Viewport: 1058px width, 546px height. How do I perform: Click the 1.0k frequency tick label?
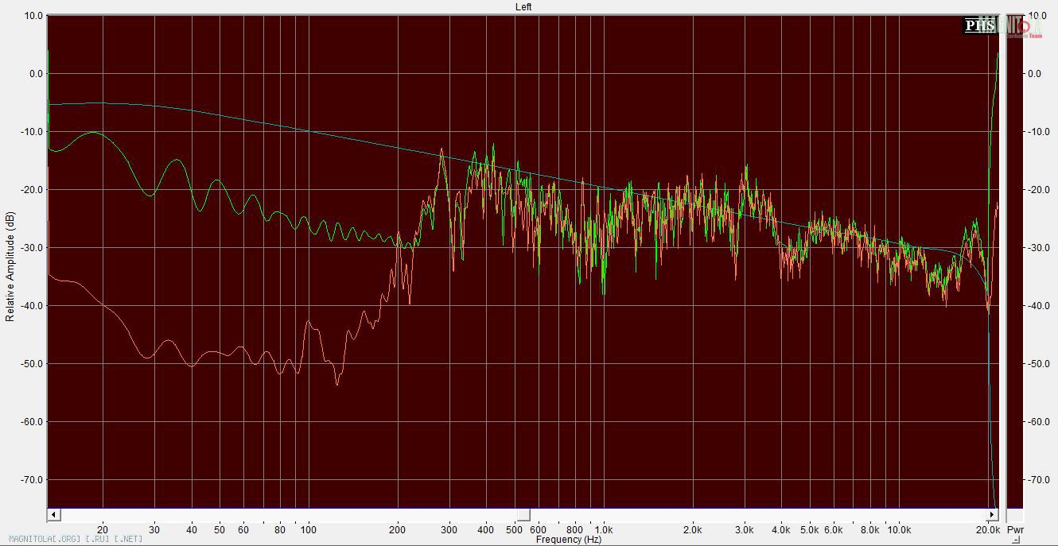click(x=603, y=529)
